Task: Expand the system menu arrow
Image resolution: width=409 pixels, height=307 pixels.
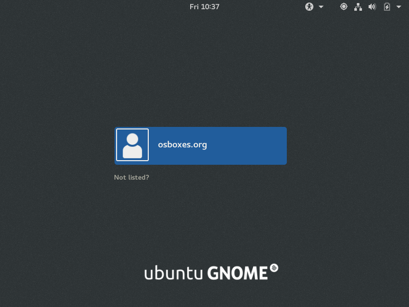Action: coord(399,7)
